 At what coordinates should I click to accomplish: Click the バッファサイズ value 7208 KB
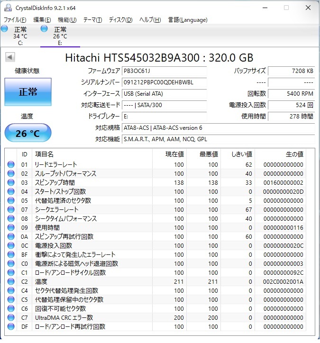(x=292, y=71)
